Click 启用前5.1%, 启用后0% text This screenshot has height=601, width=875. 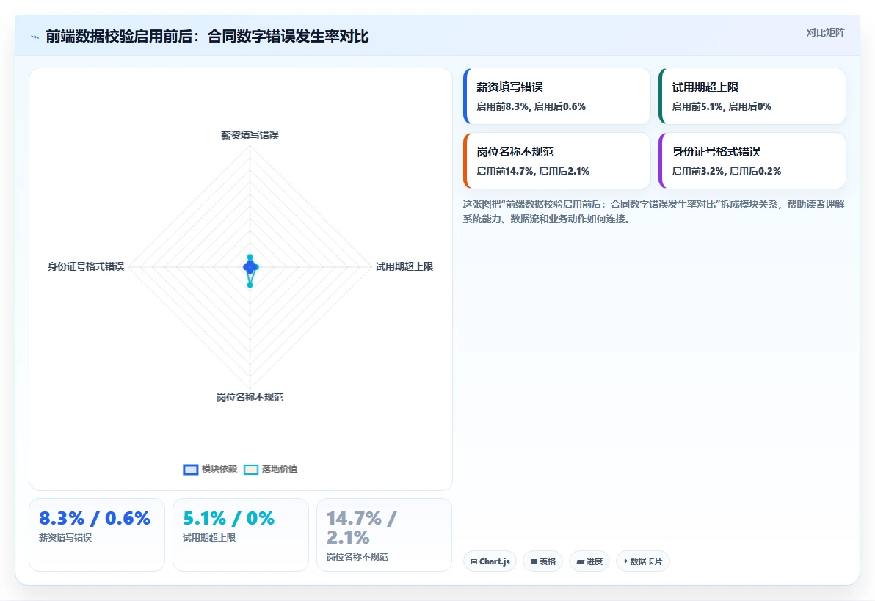coord(722,106)
